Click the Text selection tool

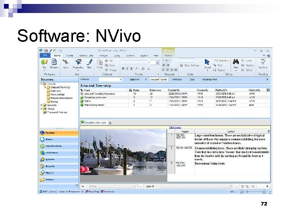point(217,65)
